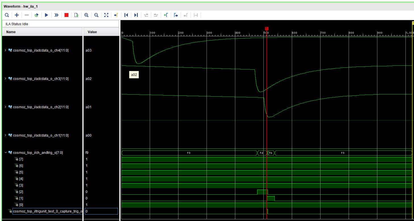Viewport: 414px width, 221px height.
Task: Go to last sample with next-bar icon
Action: pyautogui.click(x=136, y=15)
